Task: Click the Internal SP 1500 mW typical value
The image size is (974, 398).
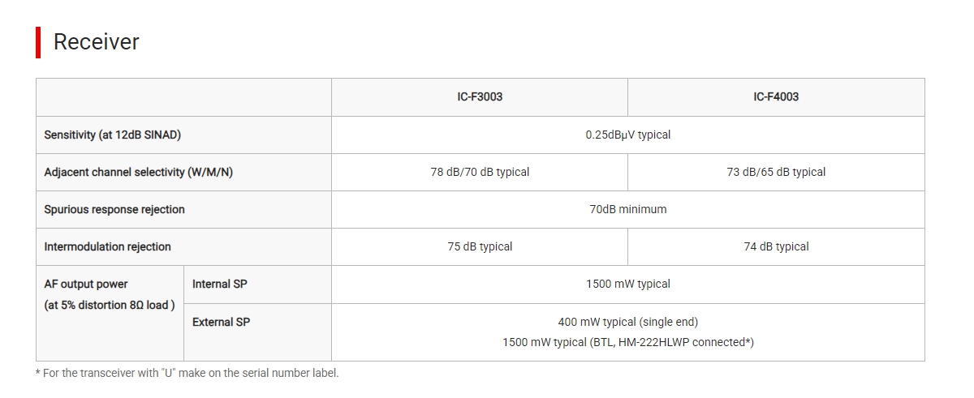Action: (627, 285)
